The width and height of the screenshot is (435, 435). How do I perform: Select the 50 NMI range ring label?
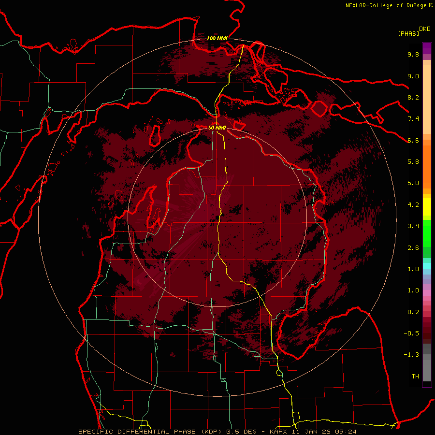pos(217,128)
